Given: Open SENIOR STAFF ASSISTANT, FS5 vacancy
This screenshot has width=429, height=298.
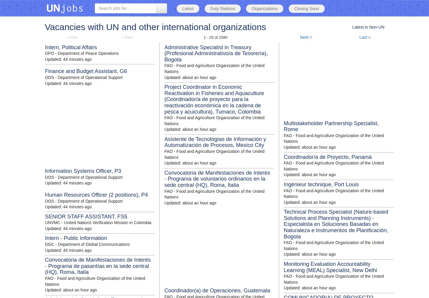Looking at the screenshot, I should coord(86,217).
